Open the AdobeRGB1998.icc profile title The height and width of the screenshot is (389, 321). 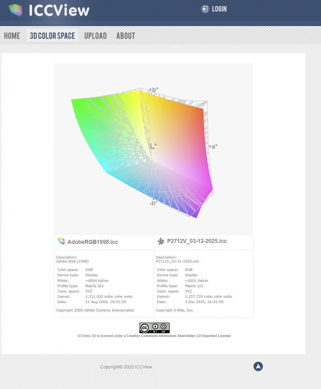pos(93,242)
